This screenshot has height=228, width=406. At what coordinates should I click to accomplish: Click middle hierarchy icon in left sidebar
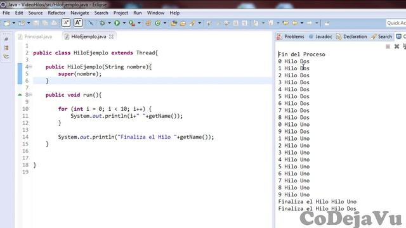pos(6,48)
